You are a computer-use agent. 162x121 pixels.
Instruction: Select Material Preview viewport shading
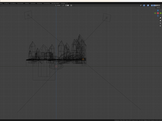tap(158, 5)
